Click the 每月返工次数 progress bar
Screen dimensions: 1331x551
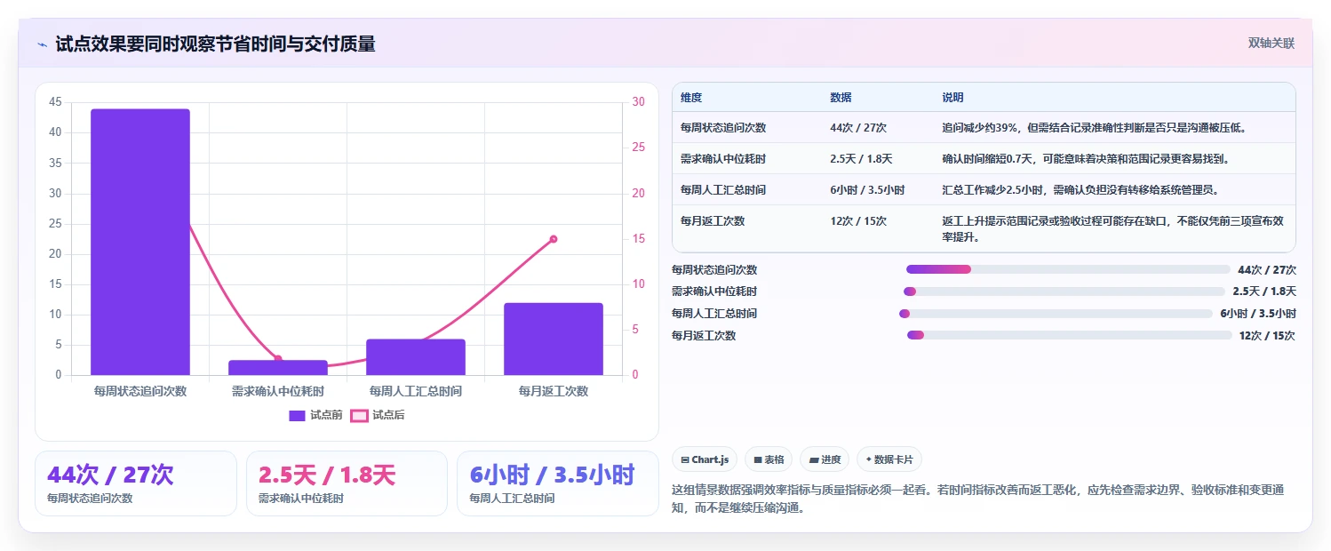click(1069, 336)
